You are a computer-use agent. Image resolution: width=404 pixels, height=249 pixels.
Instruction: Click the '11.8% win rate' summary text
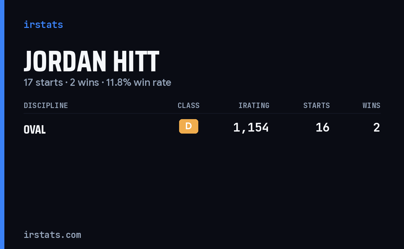click(139, 82)
